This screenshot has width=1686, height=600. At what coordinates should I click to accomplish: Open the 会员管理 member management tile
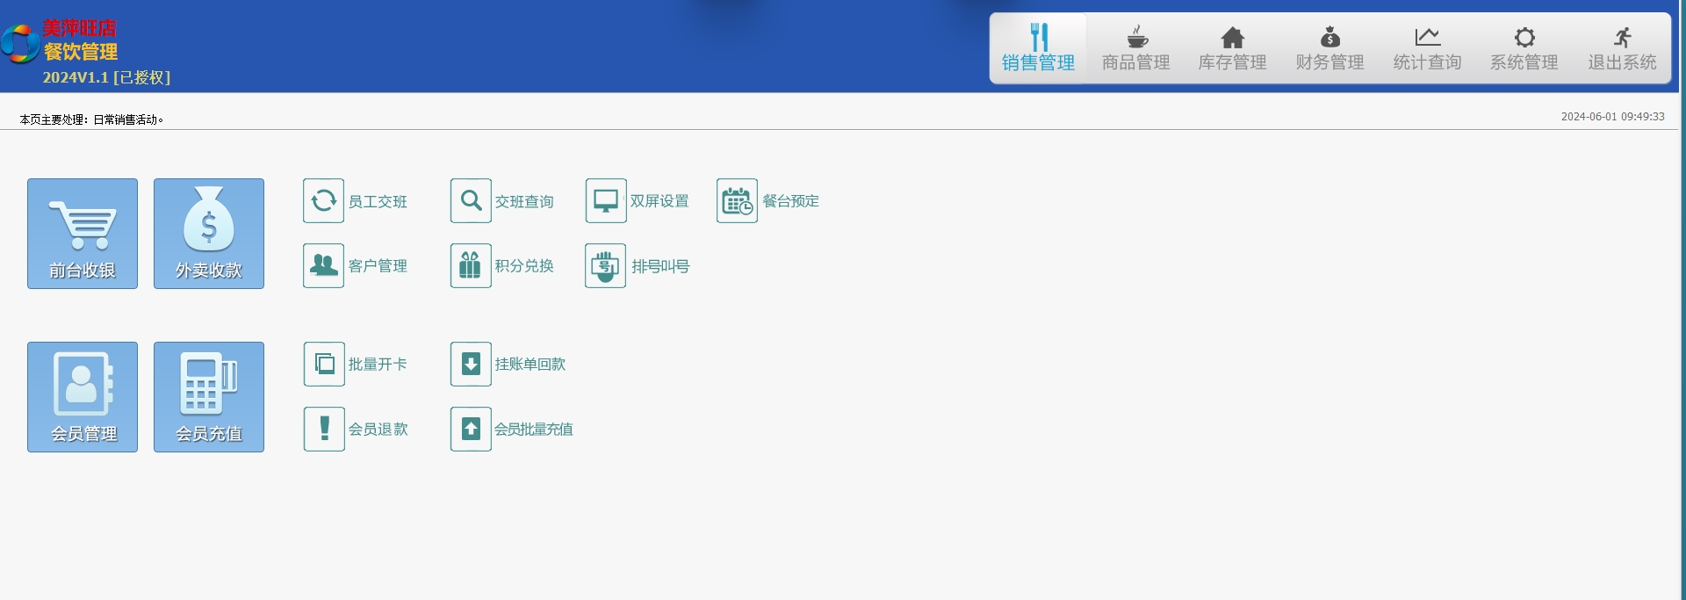pyautogui.click(x=83, y=397)
